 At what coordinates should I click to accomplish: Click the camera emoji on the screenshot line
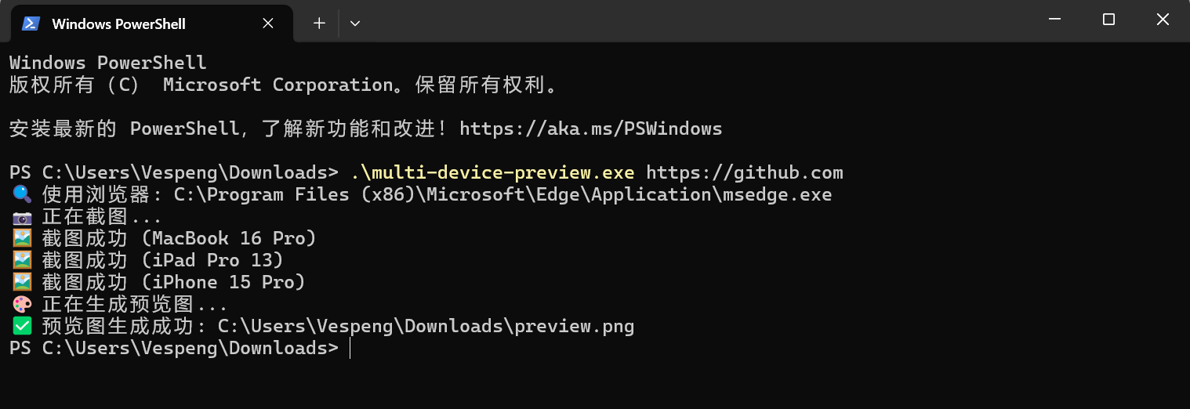tap(22, 216)
